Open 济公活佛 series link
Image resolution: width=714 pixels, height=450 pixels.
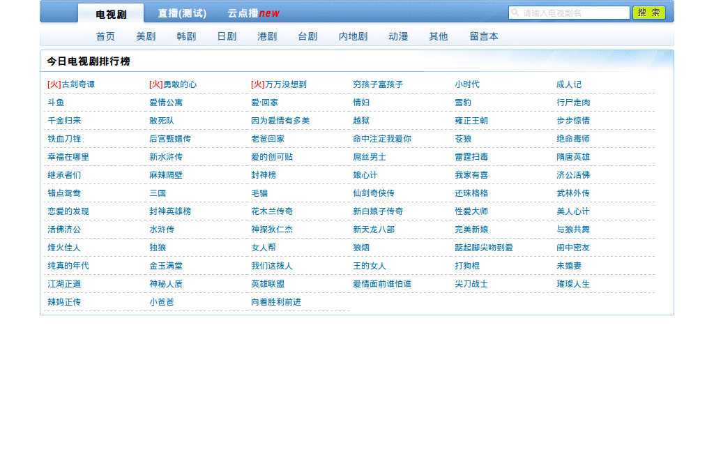[x=573, y=175]
